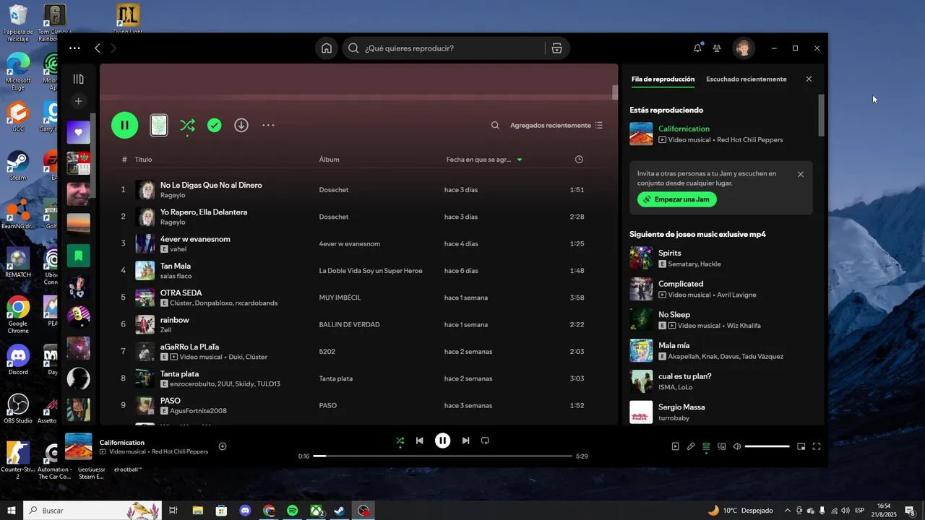Pause the playlist with green button
Viewport: 925px width, 520px height.
click(125, 125)
